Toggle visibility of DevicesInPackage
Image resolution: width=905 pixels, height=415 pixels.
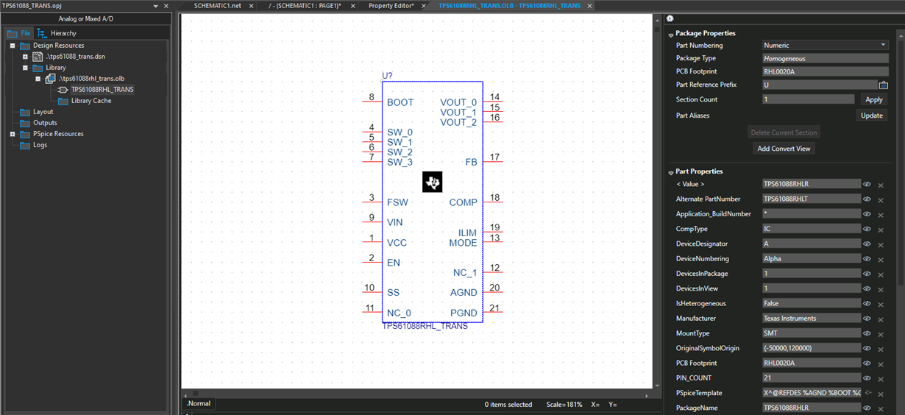tap(867, 274)
